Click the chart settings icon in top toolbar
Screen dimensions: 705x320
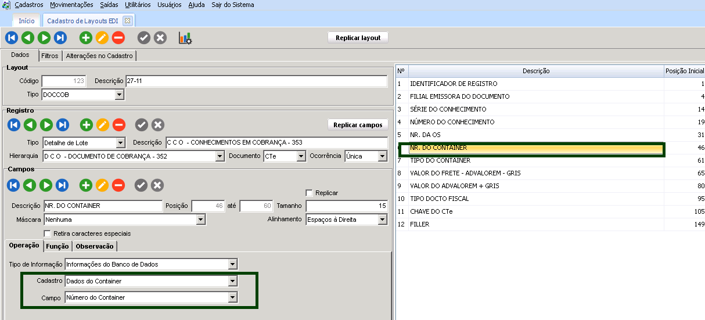click(x=185, y=38)
